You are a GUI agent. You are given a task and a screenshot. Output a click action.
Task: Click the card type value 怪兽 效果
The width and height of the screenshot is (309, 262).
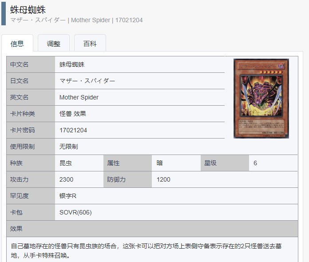[73, 114]
